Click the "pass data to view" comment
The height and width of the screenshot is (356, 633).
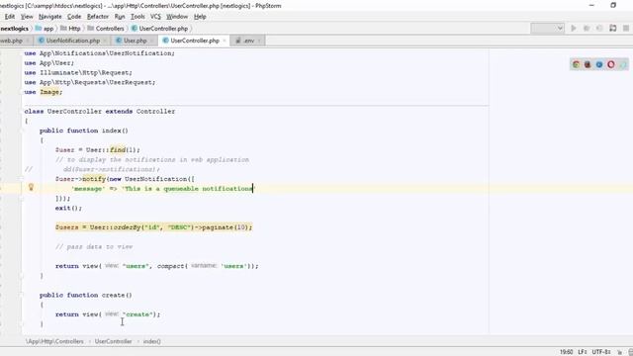(x=94, y=246)
